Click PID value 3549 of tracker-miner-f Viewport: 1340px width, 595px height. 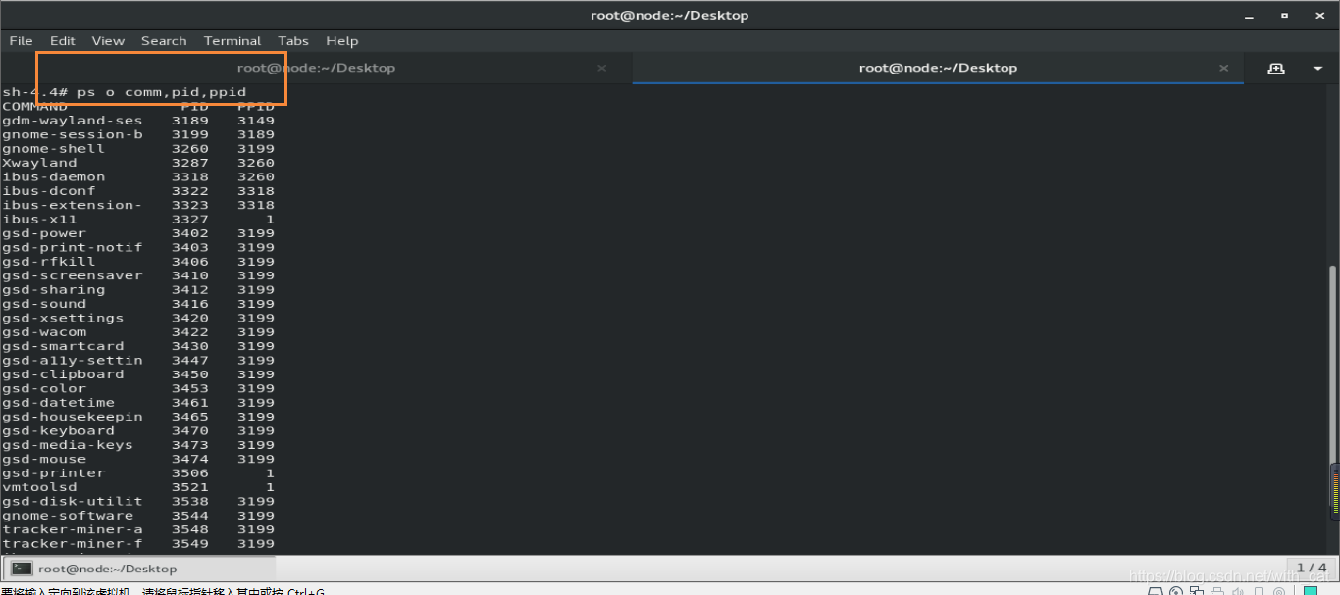pos(190,544)
